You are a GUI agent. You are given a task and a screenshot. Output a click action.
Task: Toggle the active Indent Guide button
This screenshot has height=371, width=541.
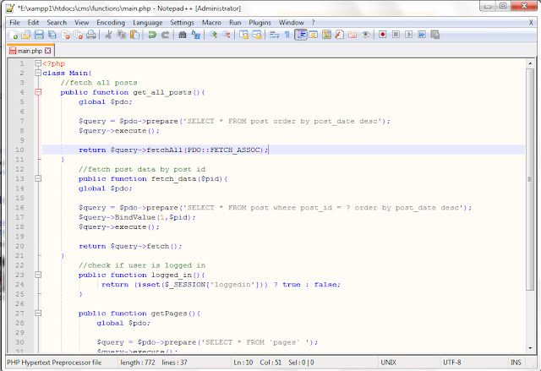301,35
